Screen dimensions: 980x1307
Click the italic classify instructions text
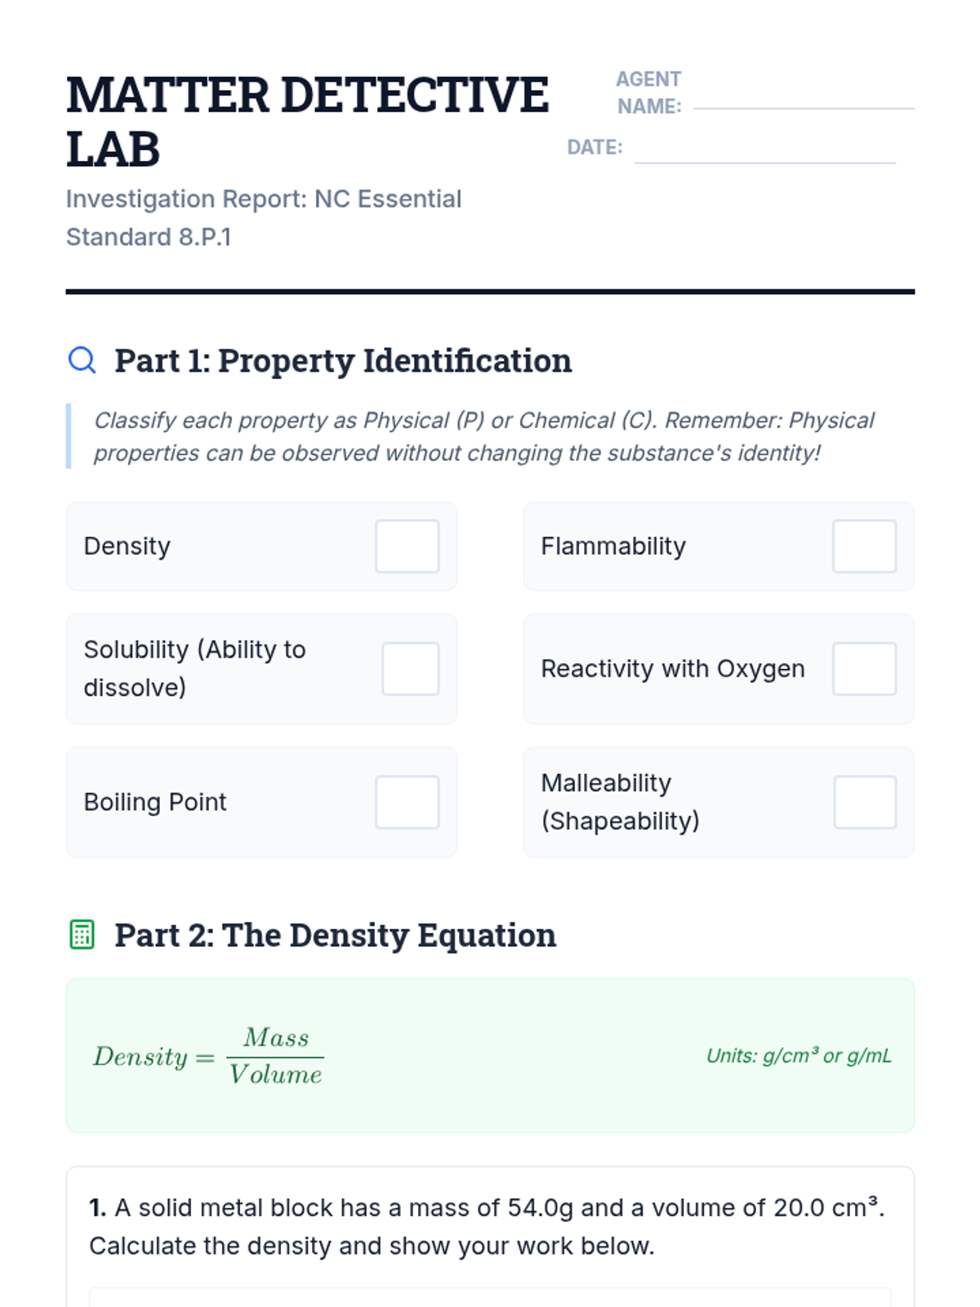(483, 436)
